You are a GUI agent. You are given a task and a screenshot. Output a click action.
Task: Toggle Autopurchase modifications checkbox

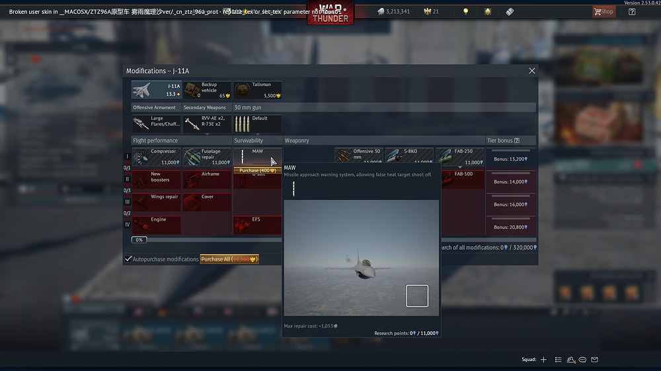[x=128, y=259]
